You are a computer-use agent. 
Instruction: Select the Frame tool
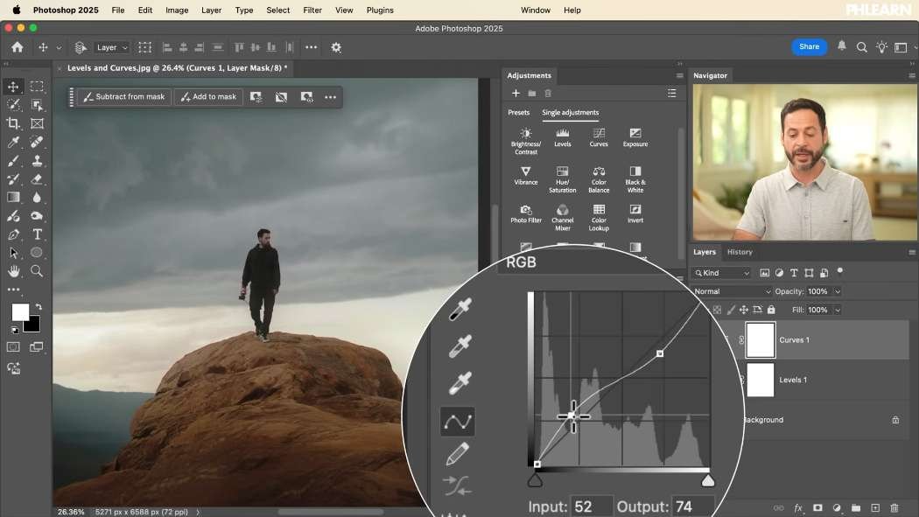(x=37, y=123)
